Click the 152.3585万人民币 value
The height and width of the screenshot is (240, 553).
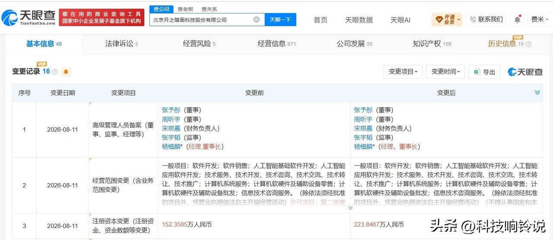point(187,224)
